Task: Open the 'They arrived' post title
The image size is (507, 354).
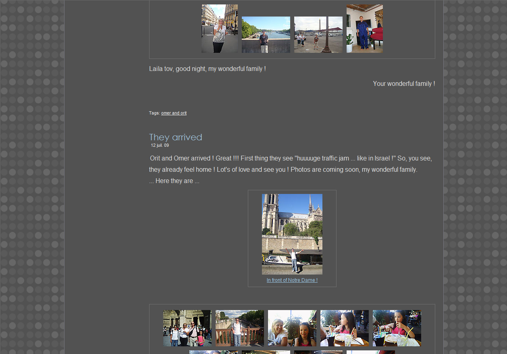Action: [175, 137]
